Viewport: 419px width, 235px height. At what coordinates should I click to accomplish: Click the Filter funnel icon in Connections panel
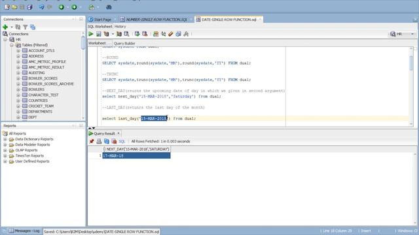click(26, 27)
